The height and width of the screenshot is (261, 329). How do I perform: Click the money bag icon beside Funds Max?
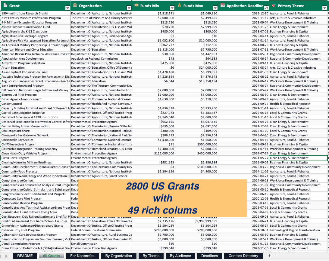pyautogui.click(x=179, y=5)
